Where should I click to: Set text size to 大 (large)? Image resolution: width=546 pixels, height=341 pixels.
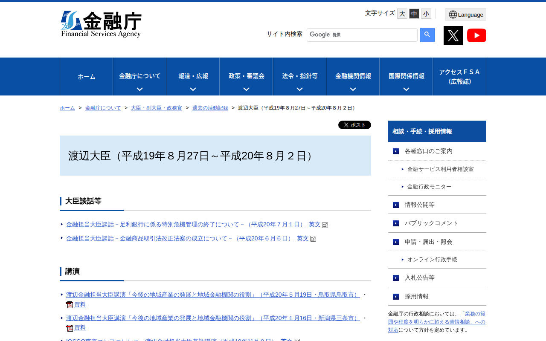pyautogui.click(x=402, y=14)
